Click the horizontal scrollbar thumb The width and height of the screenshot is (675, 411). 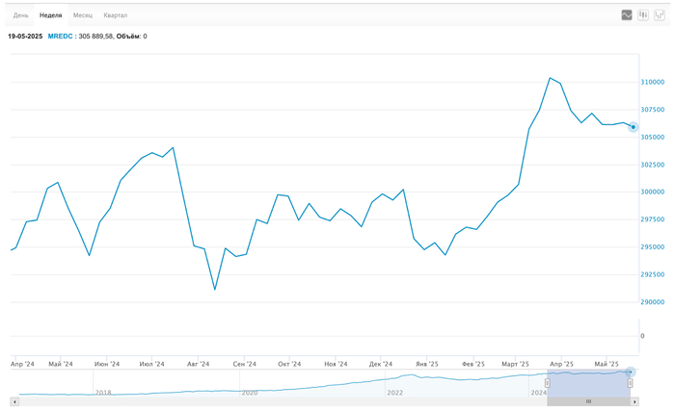pos(587,400)
